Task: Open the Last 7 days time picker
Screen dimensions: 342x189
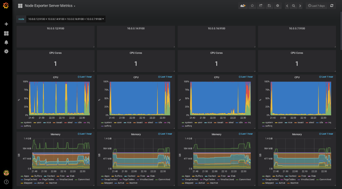Action: 316,6
